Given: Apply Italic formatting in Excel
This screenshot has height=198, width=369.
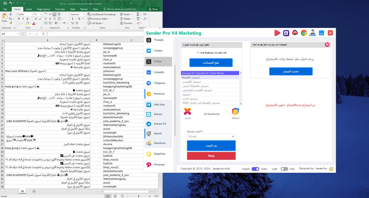Looking at the screenshot, I should 23,19.
